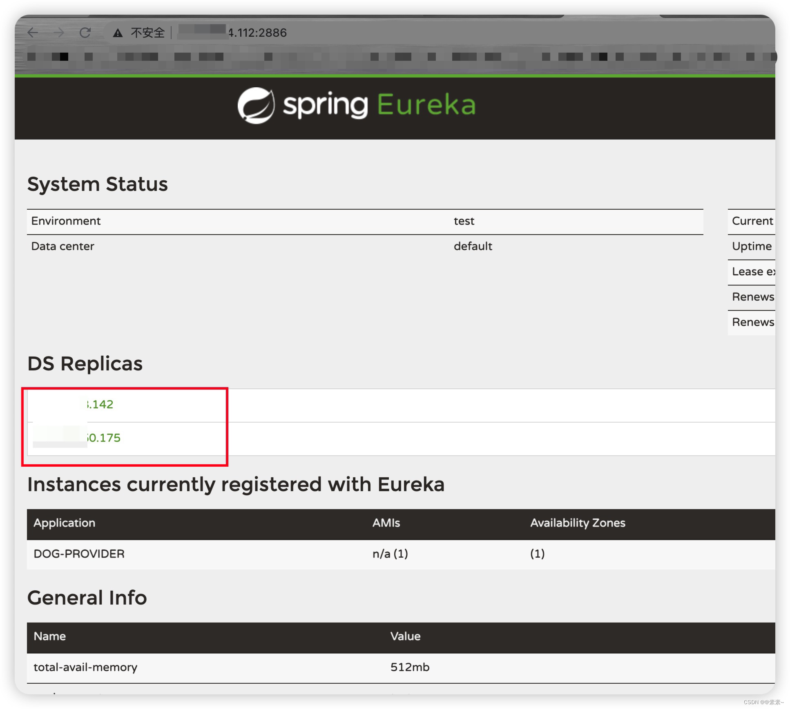The width and height of the screenshot is (790, 709).
Task: Click the DS Replicas heading
Action: pos(85,363)
